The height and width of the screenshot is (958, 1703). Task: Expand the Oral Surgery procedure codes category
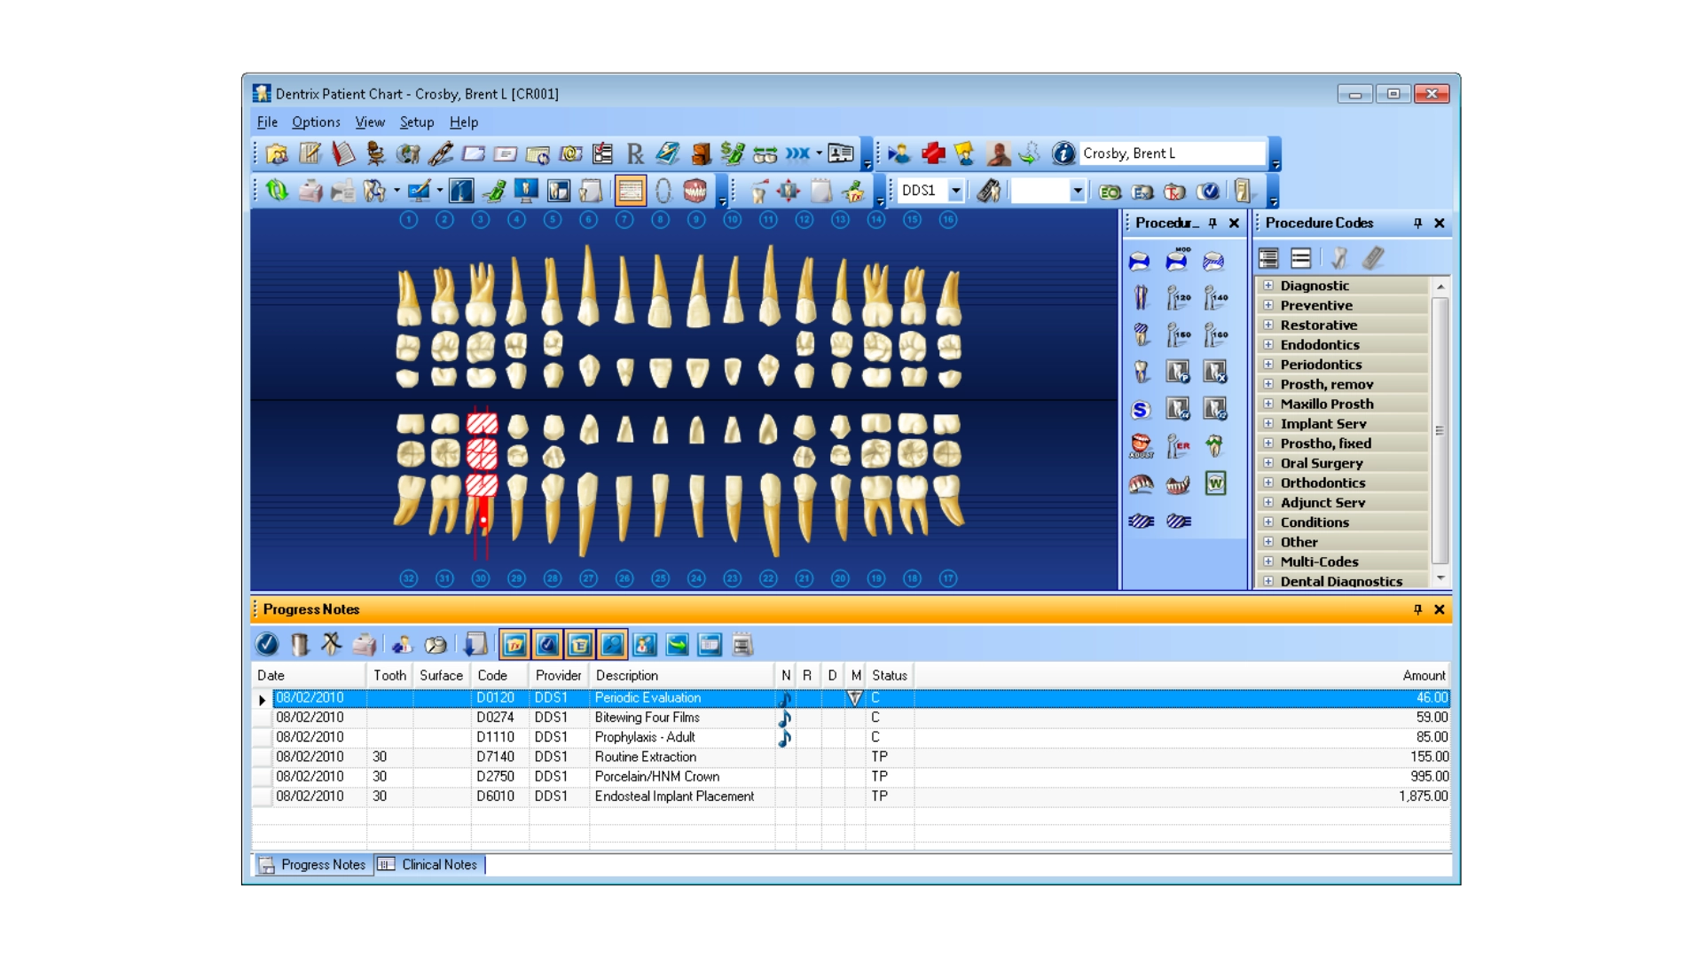point(1269,463)
